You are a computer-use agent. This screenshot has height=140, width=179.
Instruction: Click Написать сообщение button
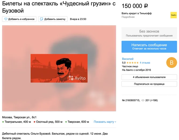point(149,47)
